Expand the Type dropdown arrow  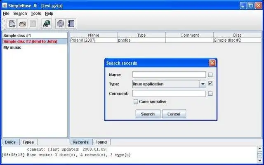point(203,84)
